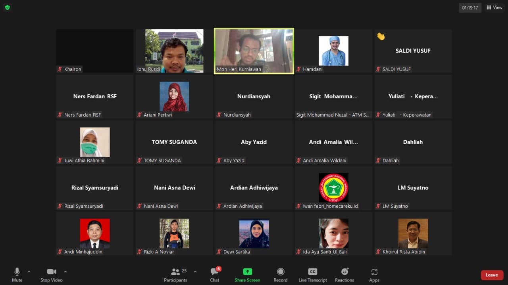Select Ibnu Rusdi's video tile
Screen dimensions: 508x285
(x=174, y=51)
